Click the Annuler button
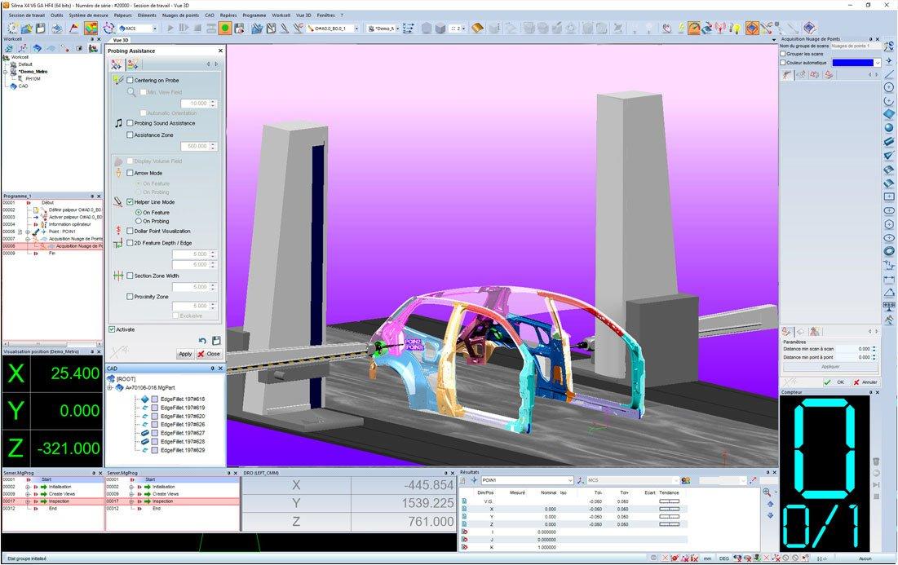898x565 pixels. [865, 382]
